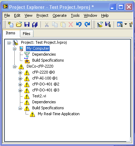Click the warning icon beside cFP-2220 @0
The image size is (135, 146).
click(27, 72)
